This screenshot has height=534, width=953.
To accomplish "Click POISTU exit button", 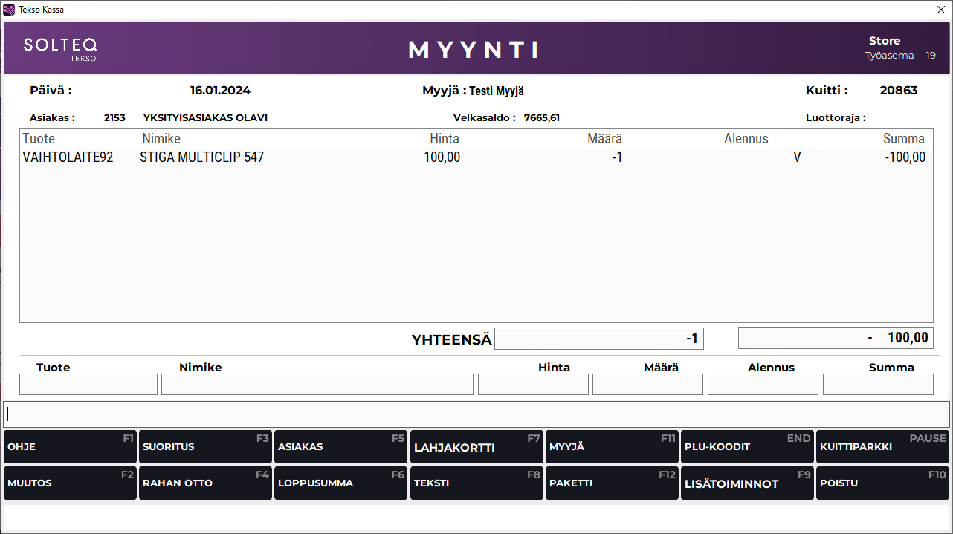I will (882, 483).
